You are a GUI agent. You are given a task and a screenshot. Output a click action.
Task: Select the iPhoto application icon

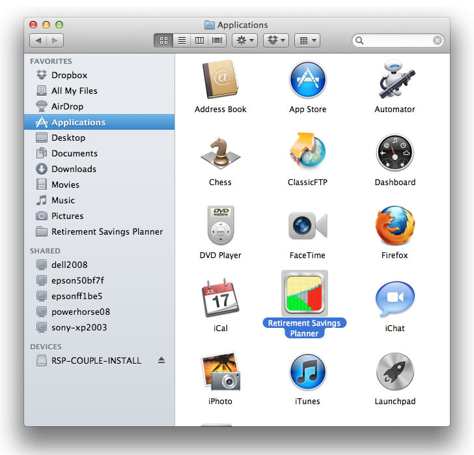pos(220,371)
